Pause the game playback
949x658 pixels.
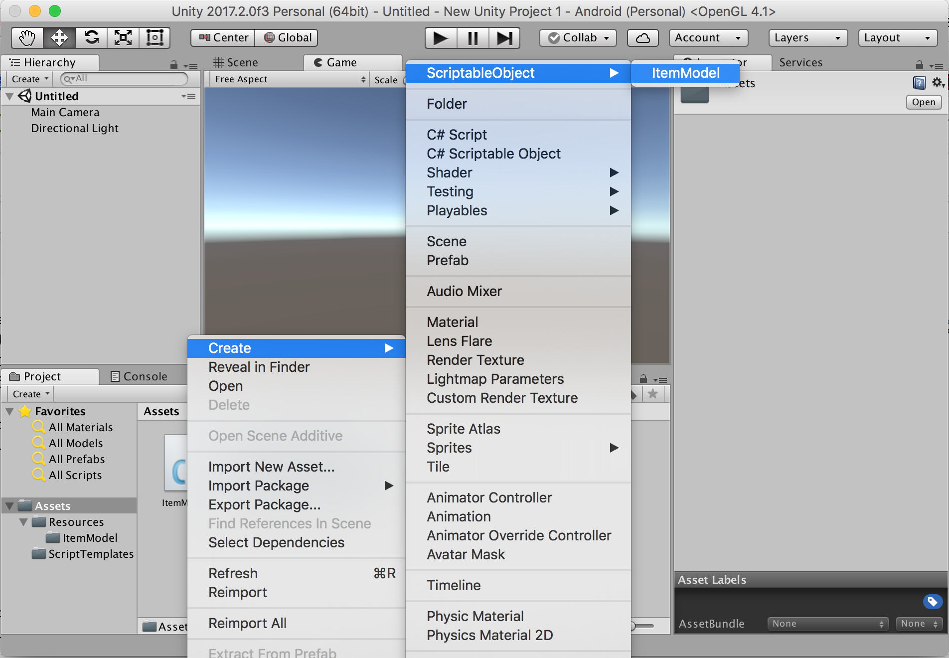click(473, 38)
